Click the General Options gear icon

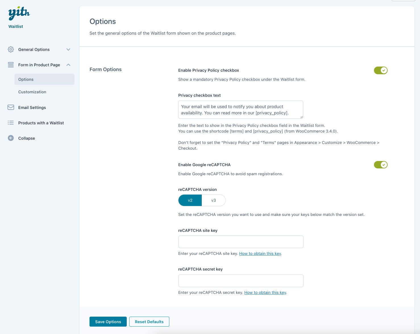point(11,50)
